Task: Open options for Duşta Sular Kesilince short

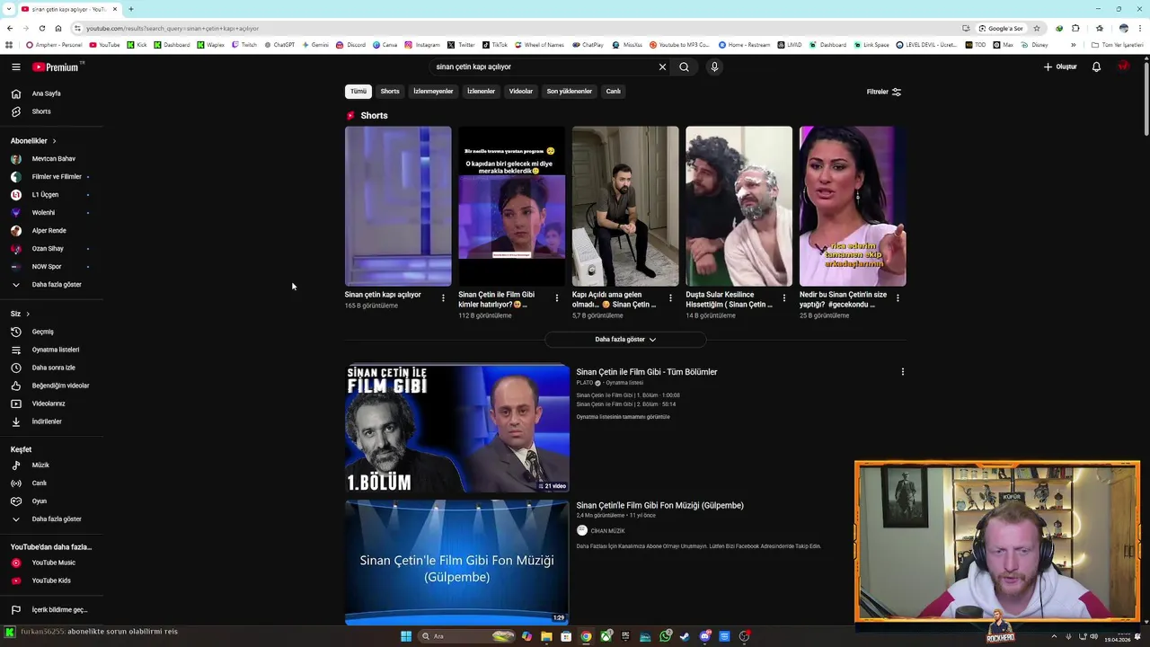Action: click(783, 297)
